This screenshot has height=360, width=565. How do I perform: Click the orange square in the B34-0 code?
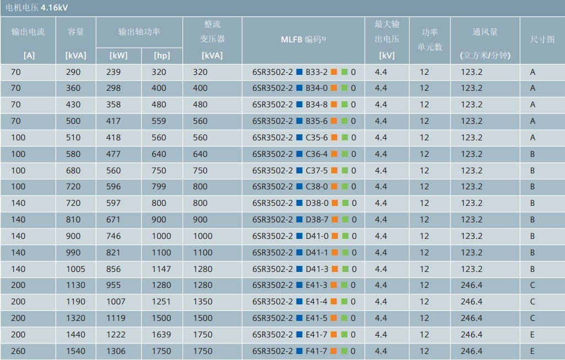(x=334, y=89)
